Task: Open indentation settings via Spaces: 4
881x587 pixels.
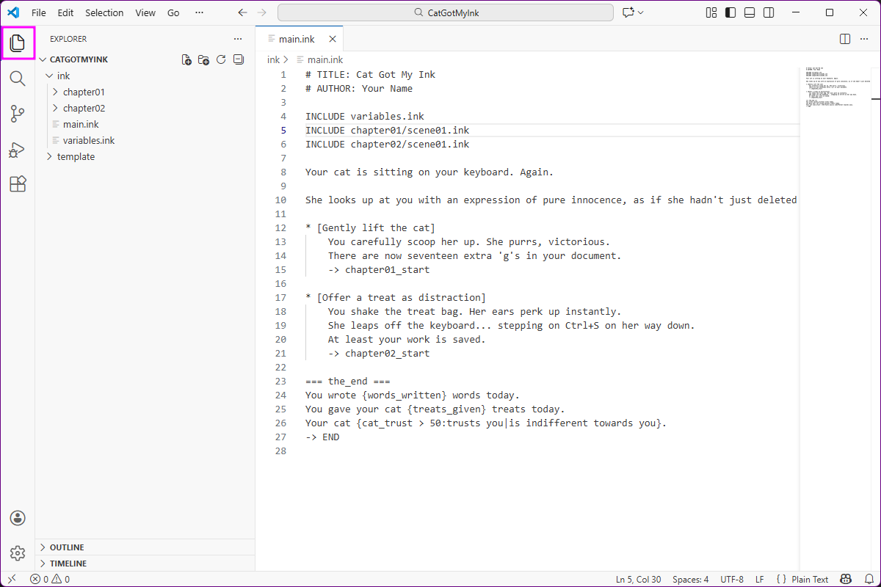Action: (690, 579)
